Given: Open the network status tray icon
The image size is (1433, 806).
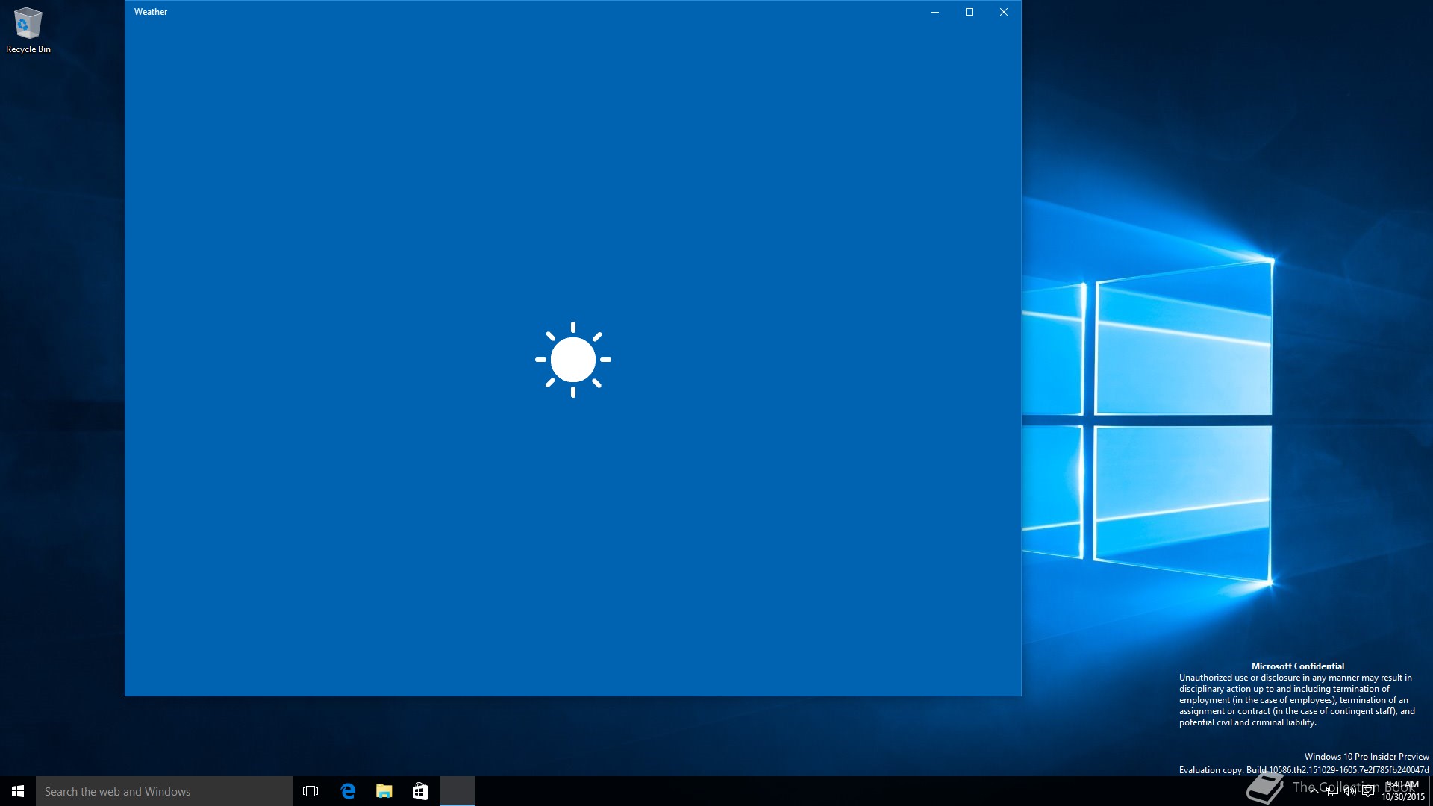Looking at the screenshot, I should pyautogui.click(x=1331, y=791).
